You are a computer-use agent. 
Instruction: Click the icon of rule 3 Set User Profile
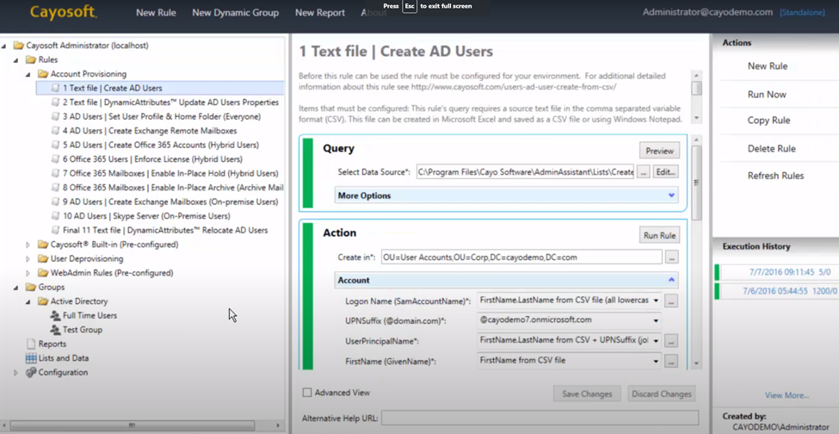click(x=56, y=116)
